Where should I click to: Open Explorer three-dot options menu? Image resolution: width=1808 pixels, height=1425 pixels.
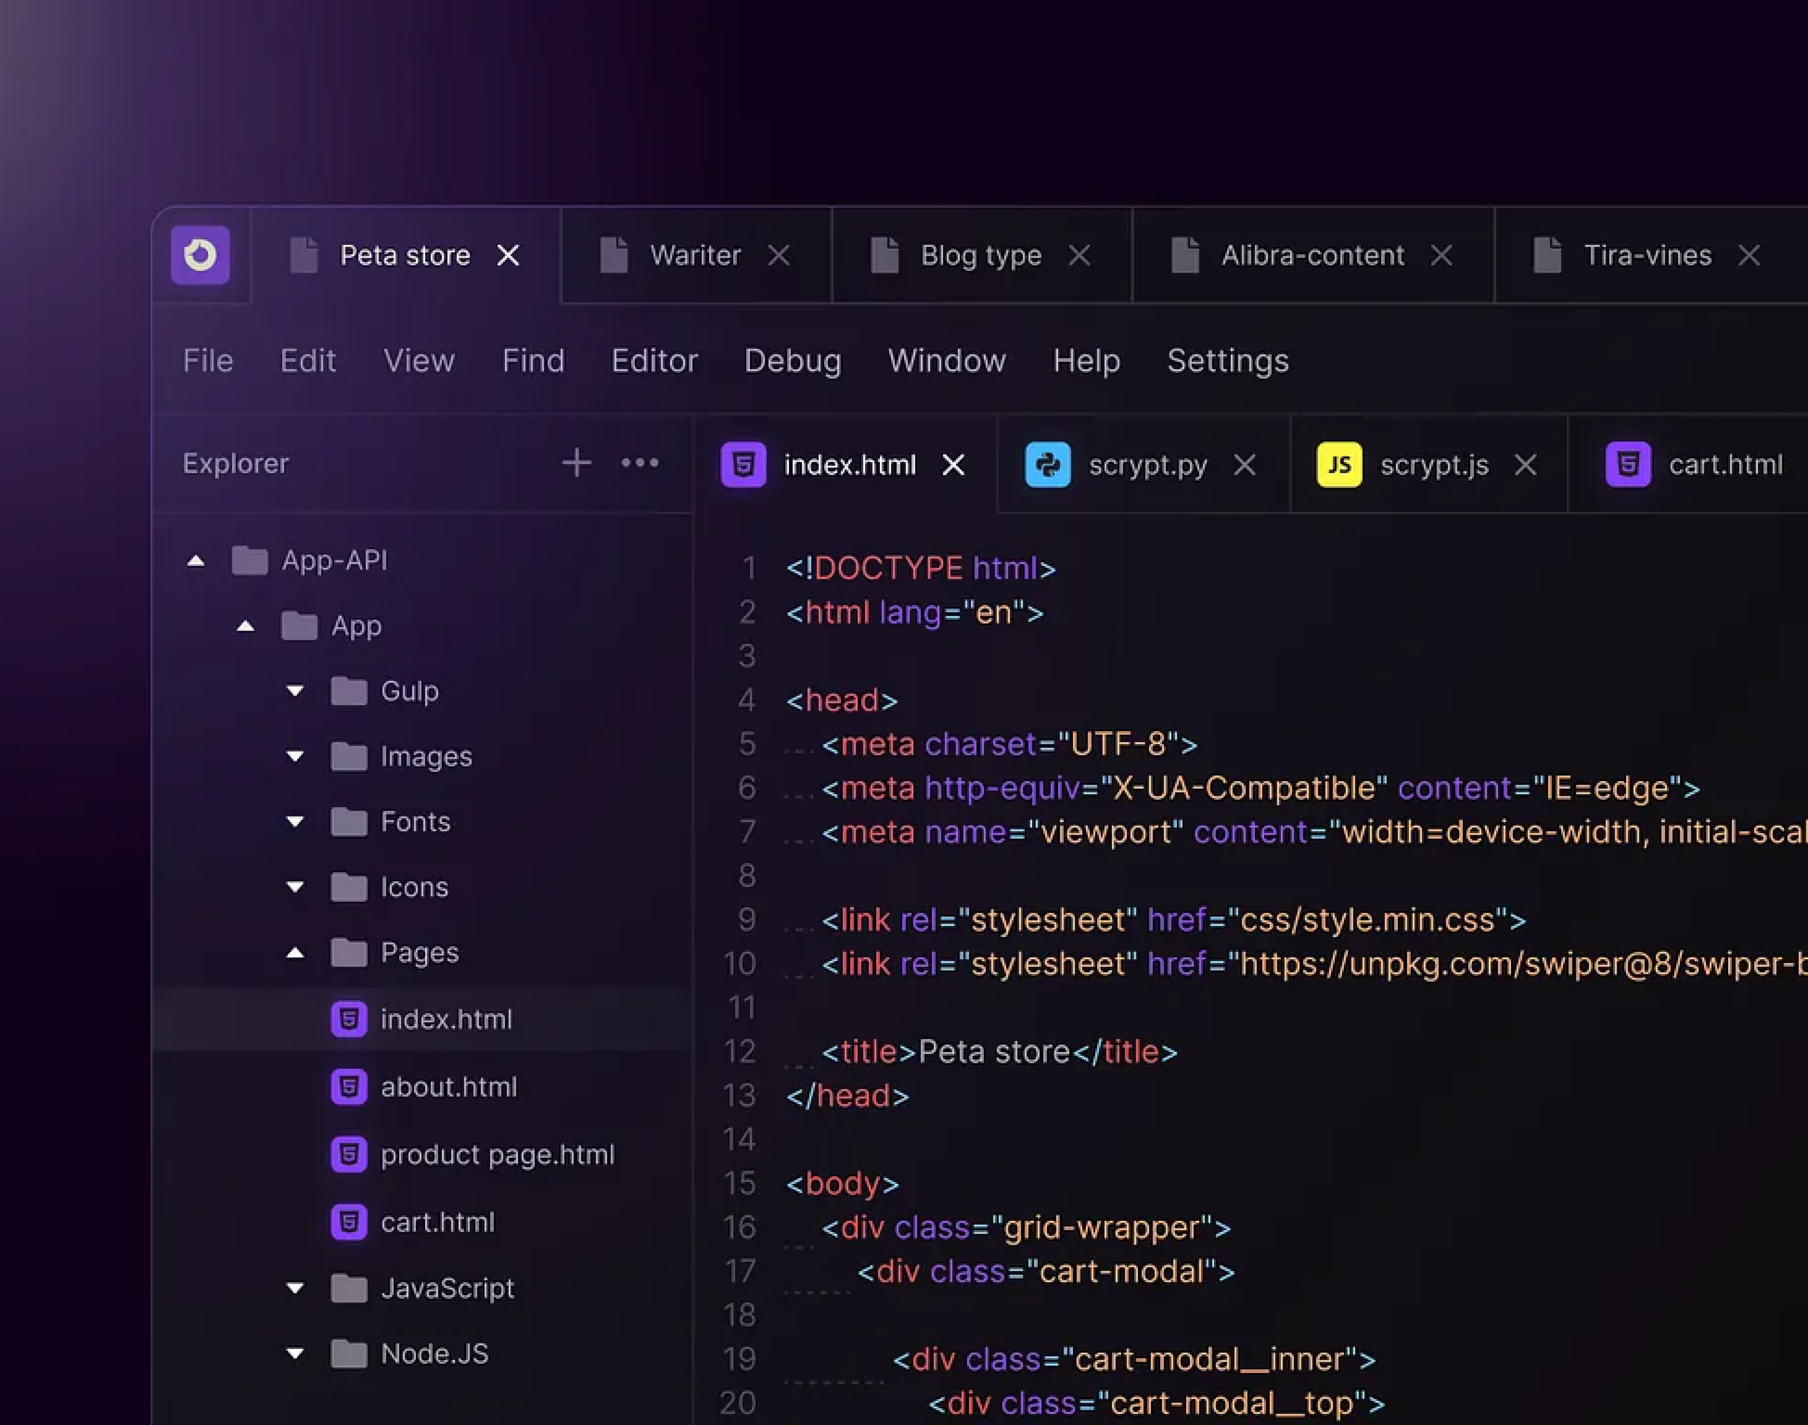[640, 462]
